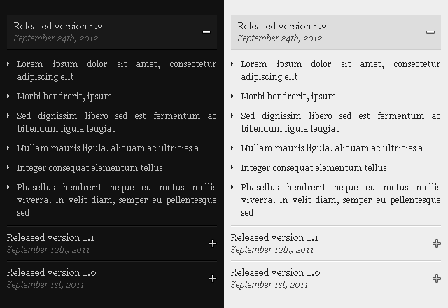Toggle the 'Released version 1.2' header in light panel
This screenshot has height=308, width=448.
point(336,32)
